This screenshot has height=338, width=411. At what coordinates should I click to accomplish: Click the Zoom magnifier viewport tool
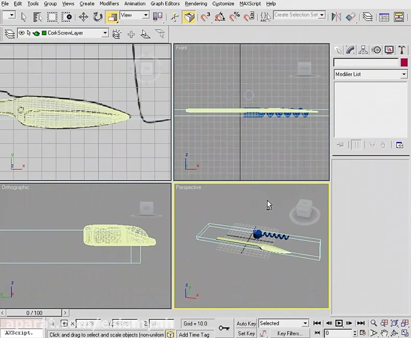374,323
